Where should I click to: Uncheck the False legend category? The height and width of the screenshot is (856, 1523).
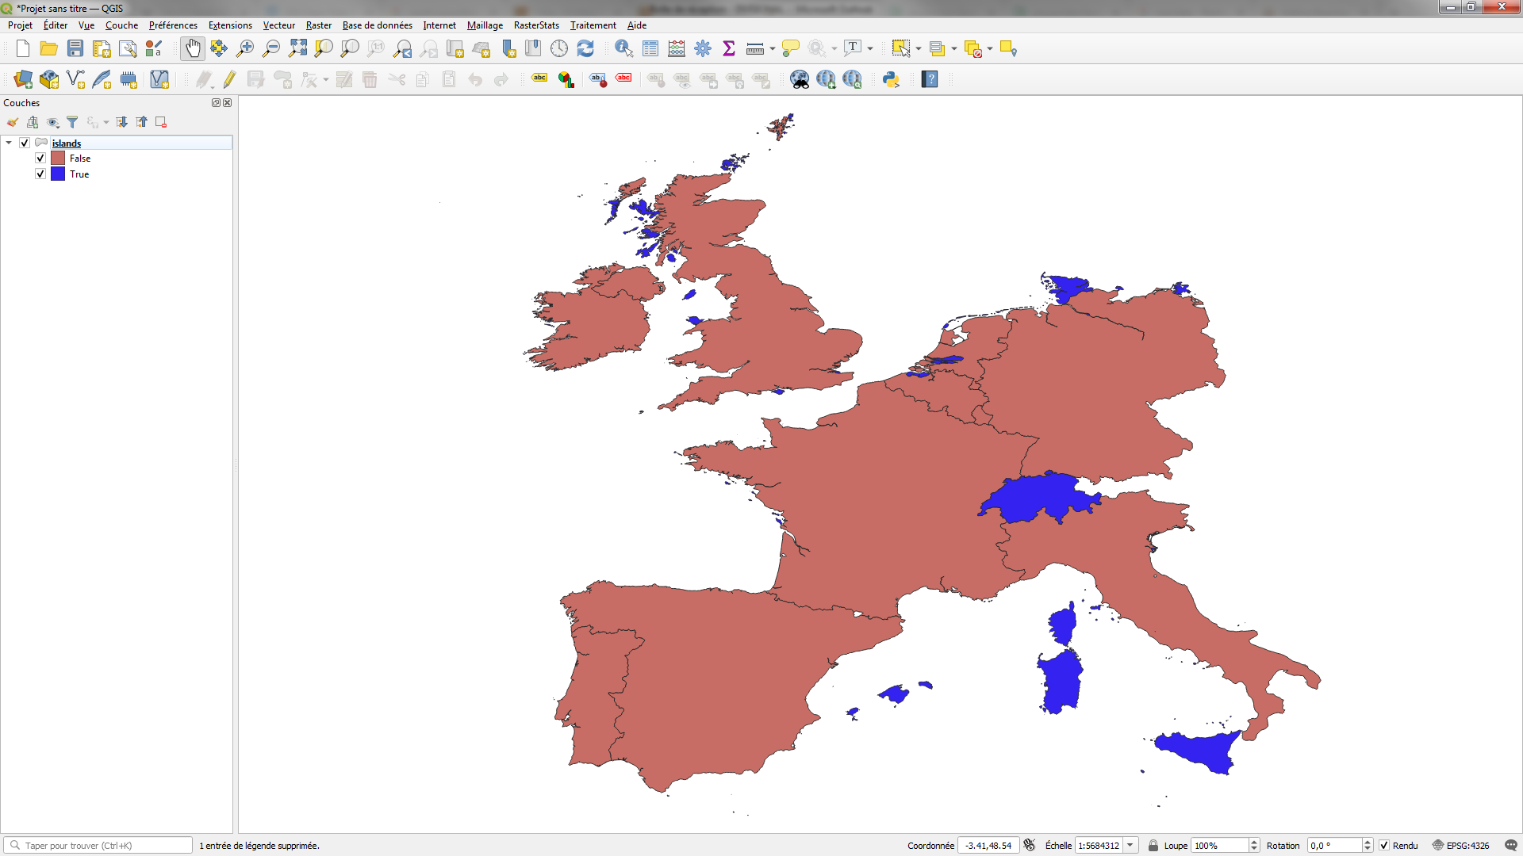(x=40, y=159)
